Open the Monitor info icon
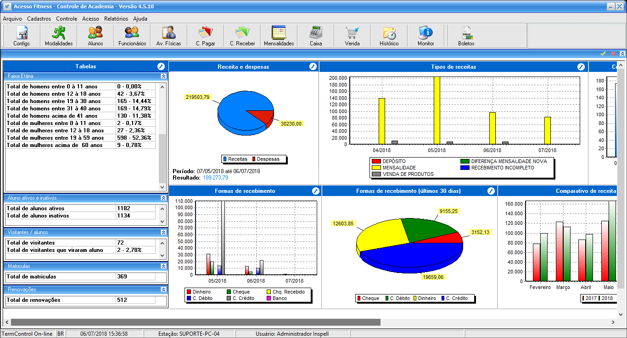The width and height of the screenshot is (627, 338). 426,36
